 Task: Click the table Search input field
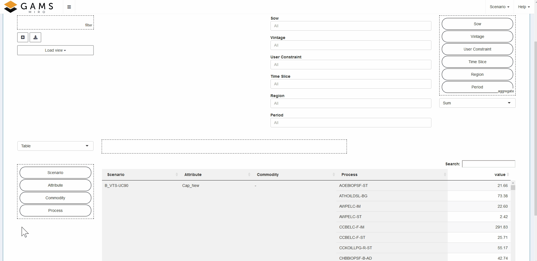pos(488,164)
